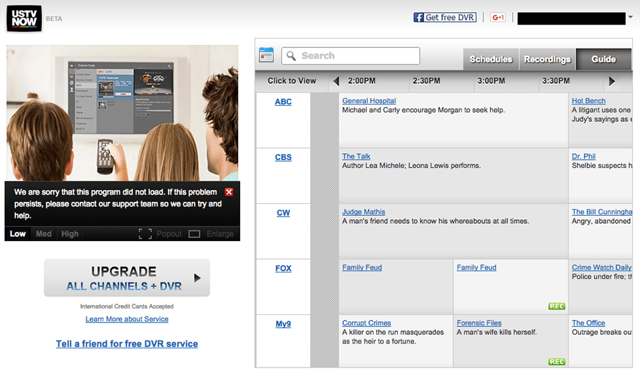Click the magnifier icon in search box

coord(291,55)
